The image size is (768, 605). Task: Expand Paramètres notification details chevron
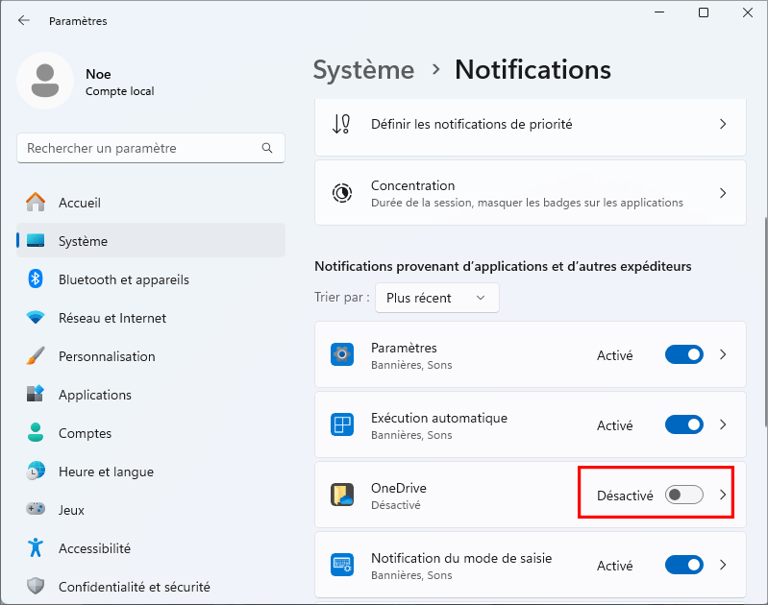tap(723, 354)
